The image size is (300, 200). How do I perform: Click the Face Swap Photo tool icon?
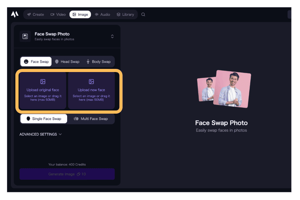click(x=25, y=36)
